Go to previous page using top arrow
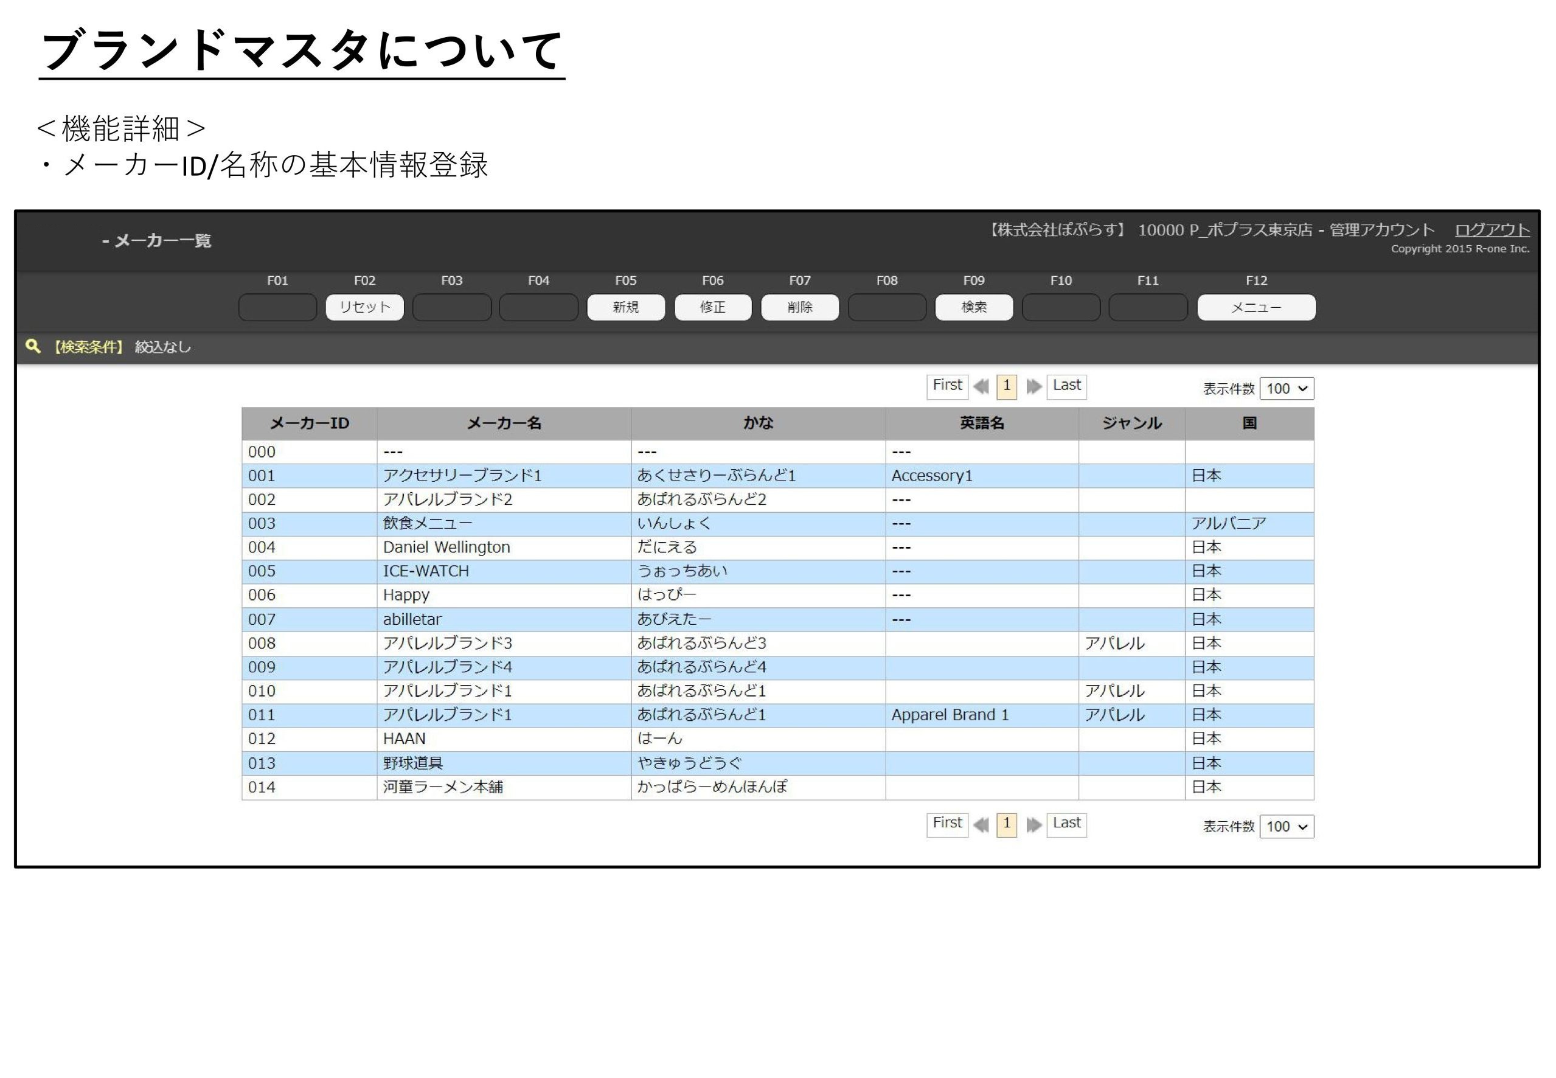This screenshot has width=1556, height=1078. (981, 386)
